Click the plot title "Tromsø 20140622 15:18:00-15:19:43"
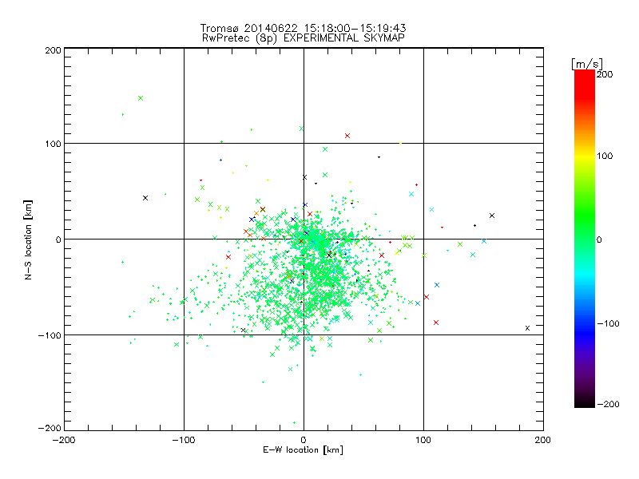This screenshot has width=639, height=479. [x=303, y=28]
